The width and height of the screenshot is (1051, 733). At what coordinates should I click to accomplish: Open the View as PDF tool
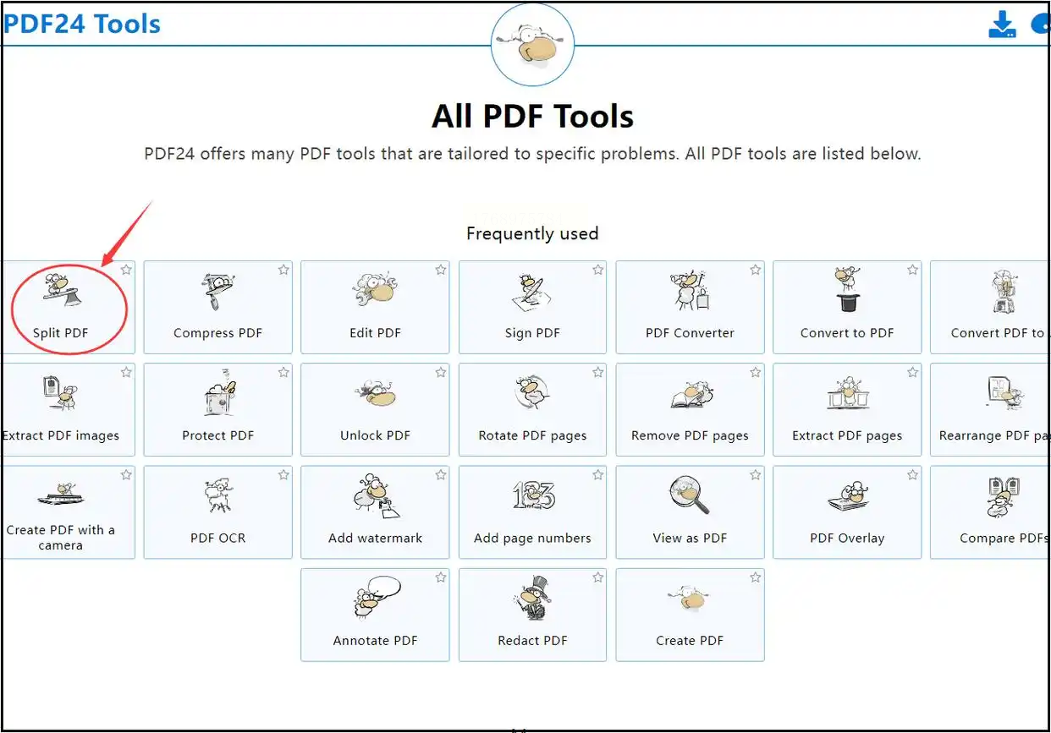(690, 512)
